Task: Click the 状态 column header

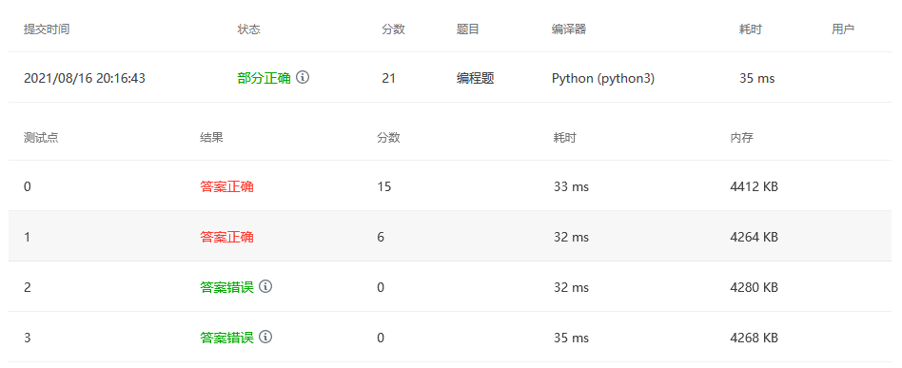Action: (x=248, y=29)
